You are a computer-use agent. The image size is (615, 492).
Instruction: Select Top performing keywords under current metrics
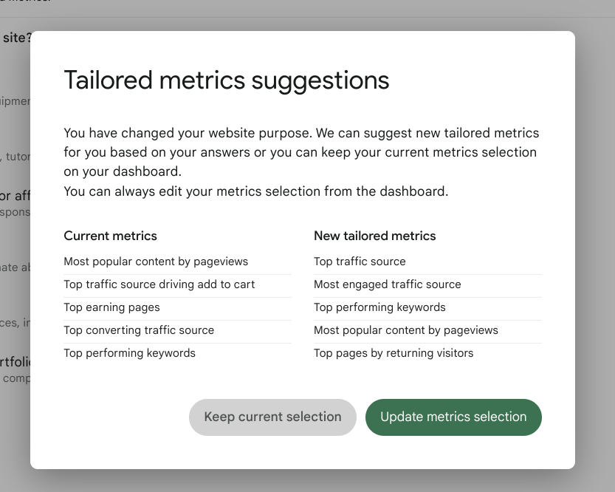(x=129, y=353)
